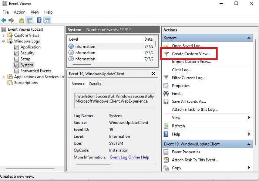Collapse the Windows Logs tree node
Image resolution: width=259 pixels, height=181 pixels.
click(3, 41)
